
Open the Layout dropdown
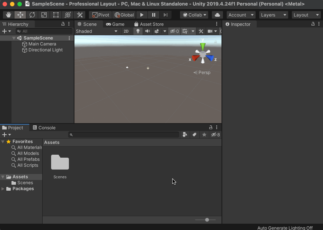(306, 15)
